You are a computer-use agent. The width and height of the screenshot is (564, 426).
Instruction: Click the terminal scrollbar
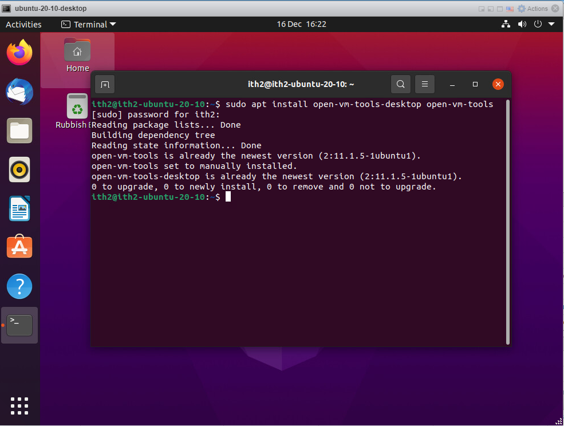[508, 222]
